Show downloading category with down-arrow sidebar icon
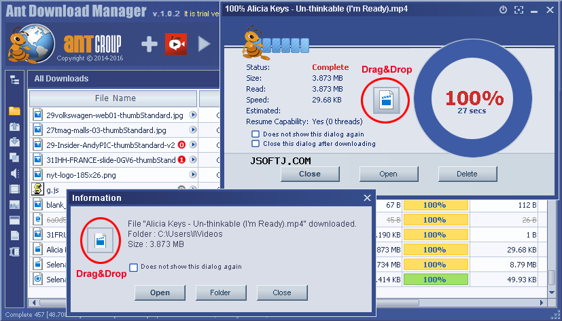The height and width of the screenshot is (321, 562). point(15,142)
